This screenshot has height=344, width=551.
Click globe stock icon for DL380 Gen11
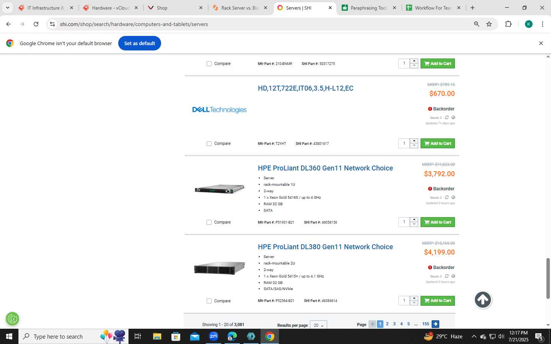453,276
